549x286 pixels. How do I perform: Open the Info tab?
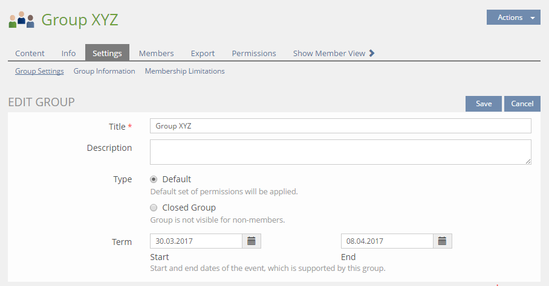point(68,53)
